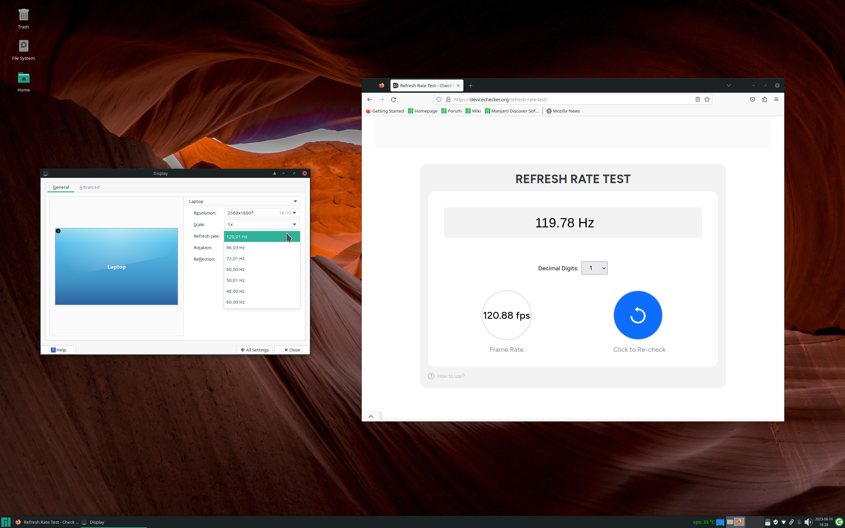Click volume speaker icon in system tray
The image size is (845, 528).
click(x=808, y=522)
